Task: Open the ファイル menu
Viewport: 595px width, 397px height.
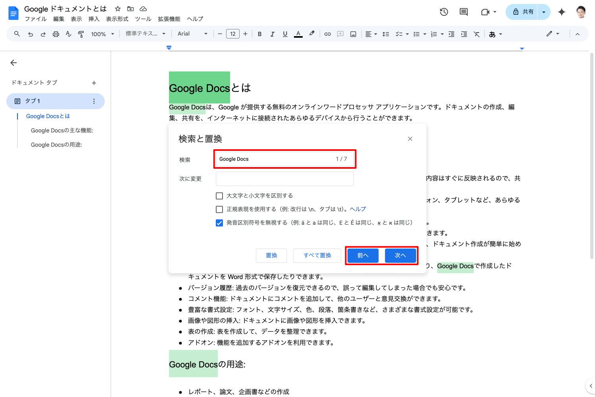Action: point(36,19)
